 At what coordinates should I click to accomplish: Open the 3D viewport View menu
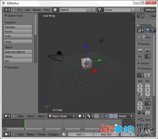pos(21,116)
